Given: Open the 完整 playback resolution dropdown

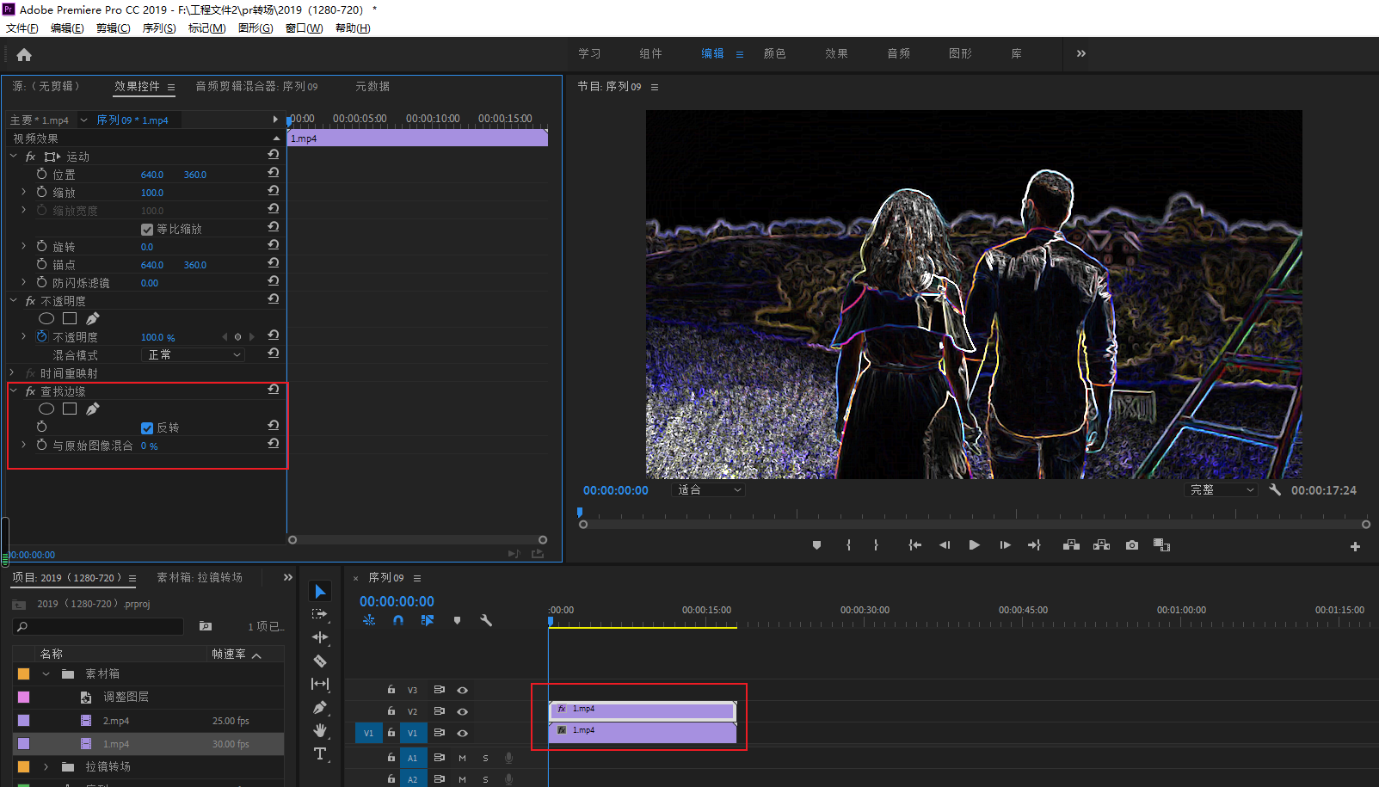Looking at the screenshot, I should [1221, 490].
